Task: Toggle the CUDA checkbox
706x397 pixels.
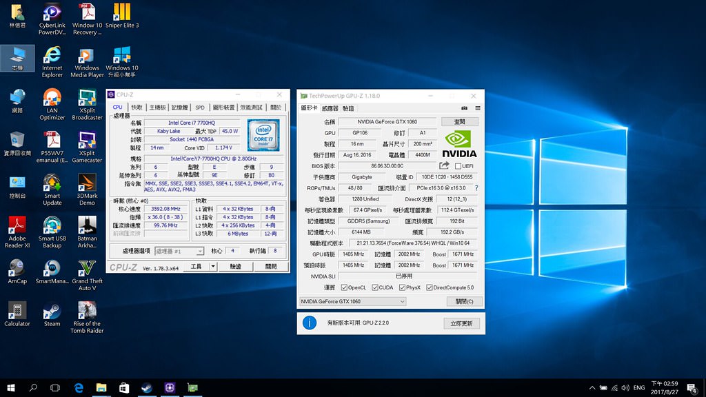Action: point(374,287)
